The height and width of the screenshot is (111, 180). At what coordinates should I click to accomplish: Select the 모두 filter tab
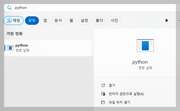click(32, 21)
